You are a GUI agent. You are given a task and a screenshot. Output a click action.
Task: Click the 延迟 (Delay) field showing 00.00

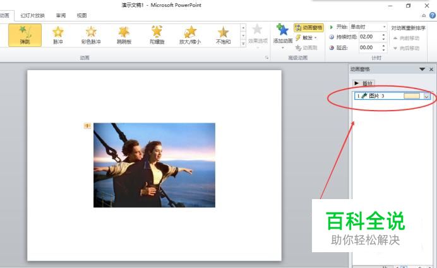tap(369, 47)
